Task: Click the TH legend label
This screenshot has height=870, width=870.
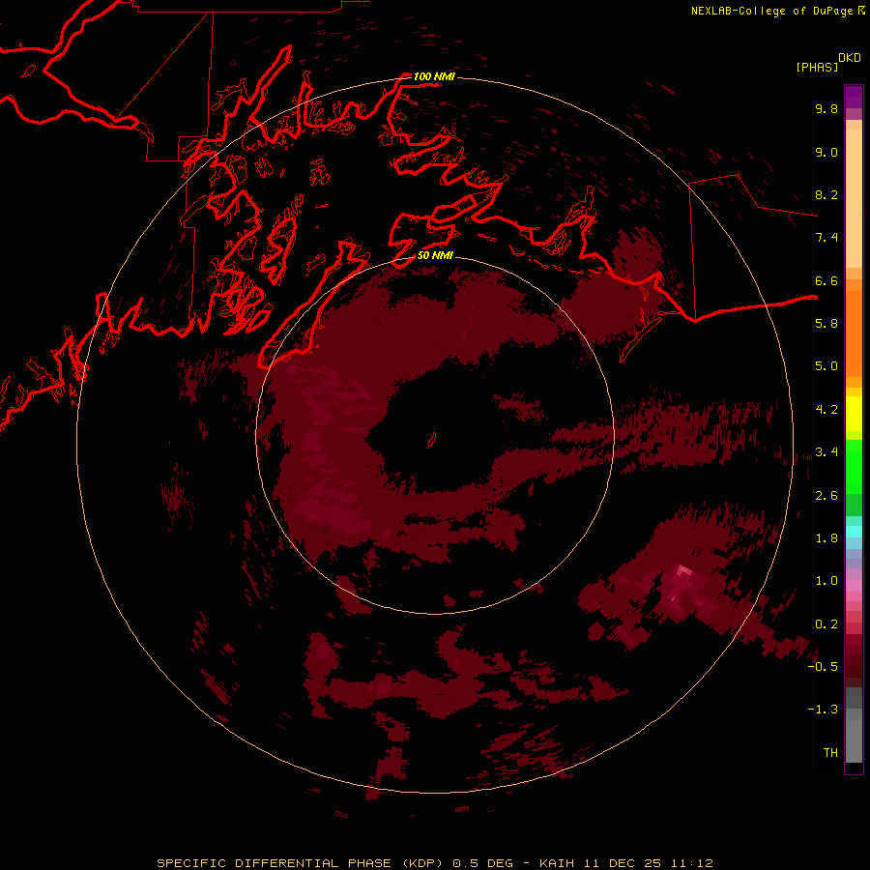Action: [x=830, y=753]
